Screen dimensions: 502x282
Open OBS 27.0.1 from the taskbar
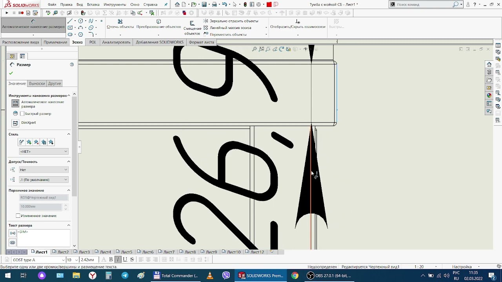329,276
